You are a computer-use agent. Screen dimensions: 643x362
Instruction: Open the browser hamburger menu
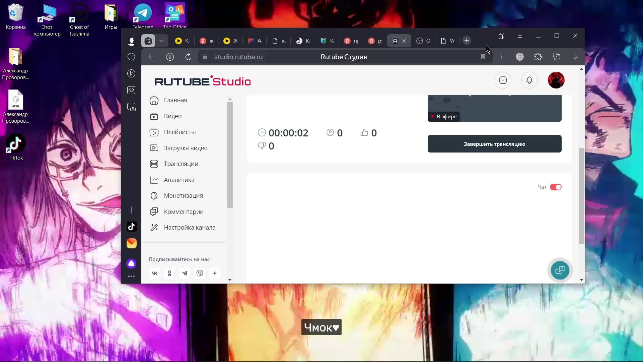(x=519, y=36)
